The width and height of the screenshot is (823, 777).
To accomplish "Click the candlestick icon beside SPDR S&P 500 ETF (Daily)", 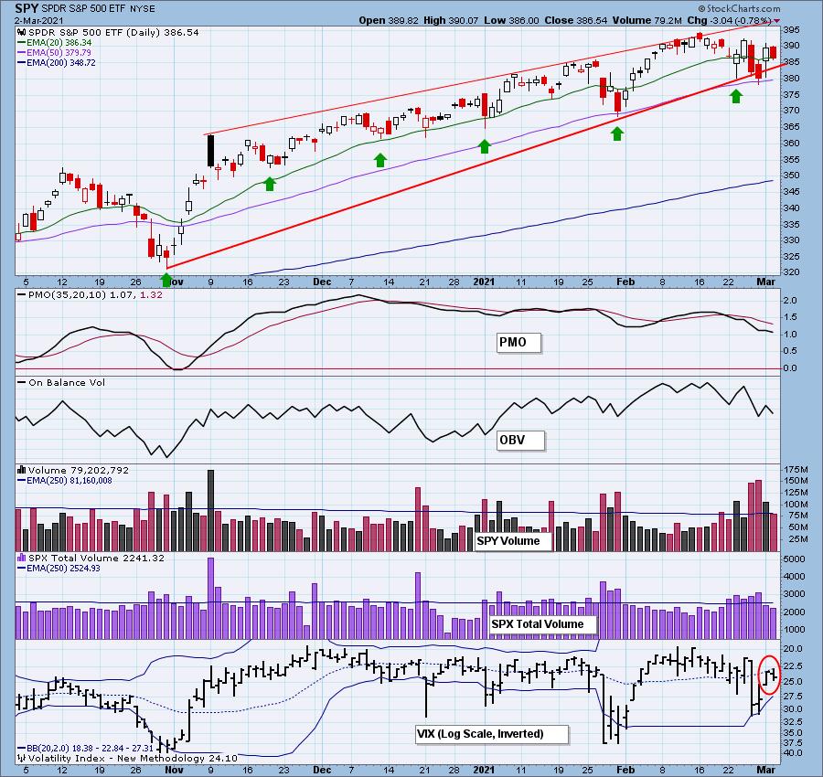I will click(x=22, y=33).
